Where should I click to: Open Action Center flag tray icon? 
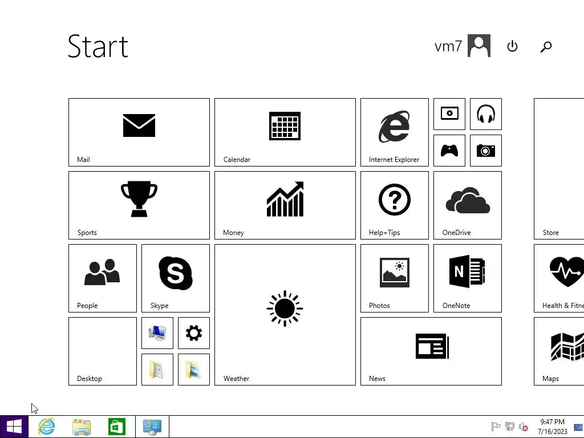[x=496, y=427]
